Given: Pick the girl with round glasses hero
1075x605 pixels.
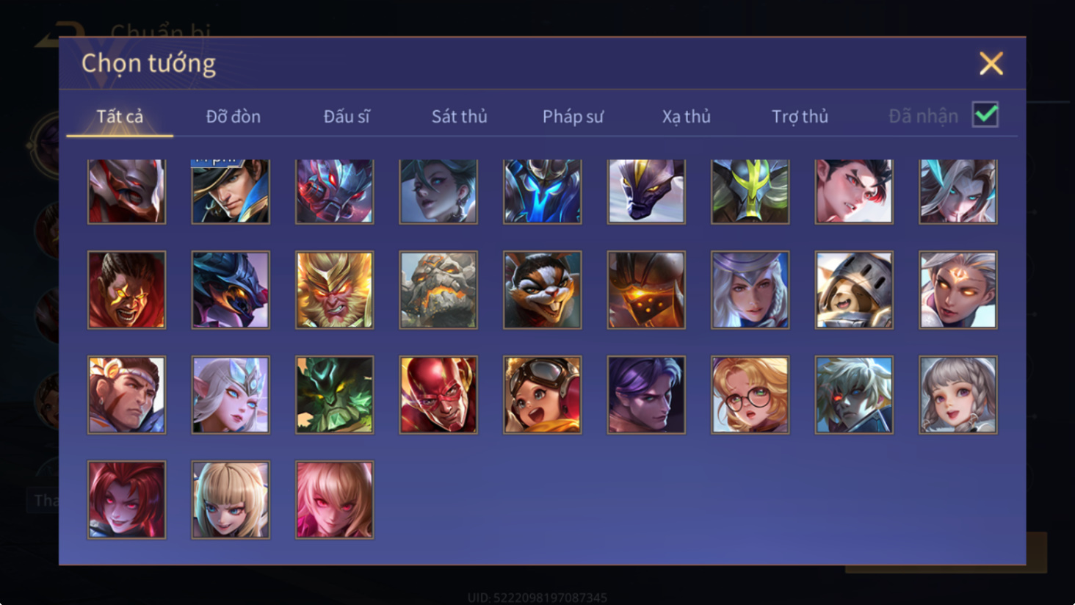Looking at the screenshot, I should (x=750, y=395).
